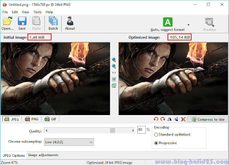Open Chroma subsampling dropdown
Screen dimensions: 229x165
tap(69, 142)
